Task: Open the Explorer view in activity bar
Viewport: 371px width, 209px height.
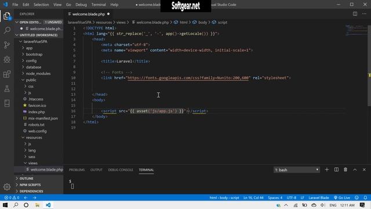Action: coord(7,16)
